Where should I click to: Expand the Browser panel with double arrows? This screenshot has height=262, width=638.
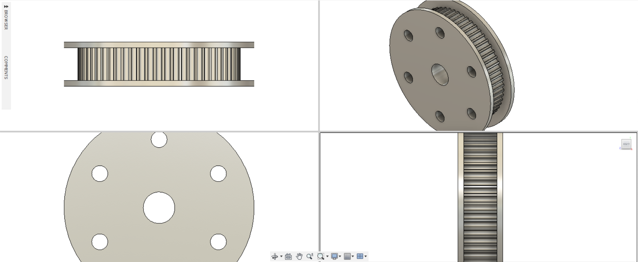(6, 6)
